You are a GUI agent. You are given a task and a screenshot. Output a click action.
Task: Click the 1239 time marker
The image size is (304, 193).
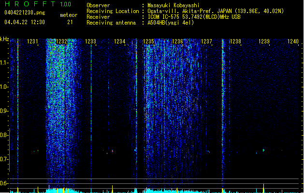click(x=264, y=41)
